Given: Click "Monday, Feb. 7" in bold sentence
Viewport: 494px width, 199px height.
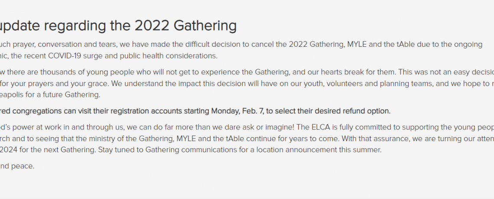Looking at the screenshot, I should click(x=237, y=111).
